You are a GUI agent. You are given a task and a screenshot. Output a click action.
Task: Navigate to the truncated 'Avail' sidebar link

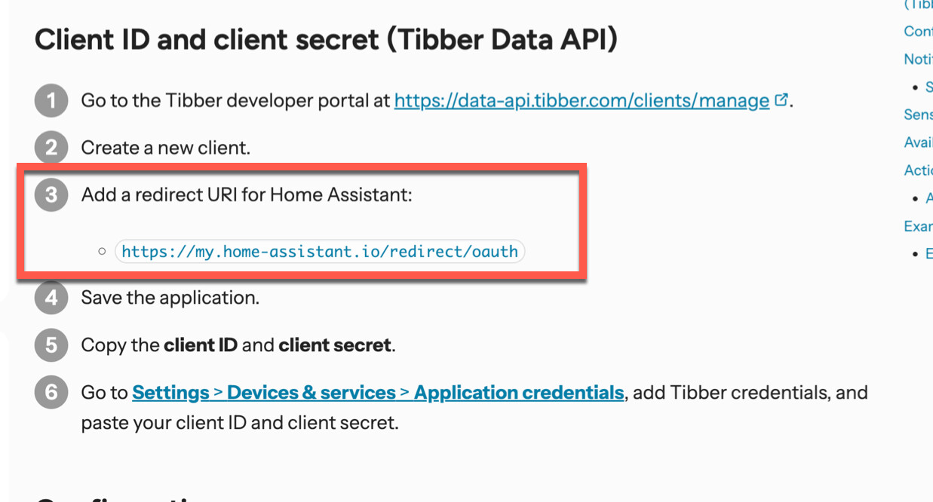tap(918, 142)
